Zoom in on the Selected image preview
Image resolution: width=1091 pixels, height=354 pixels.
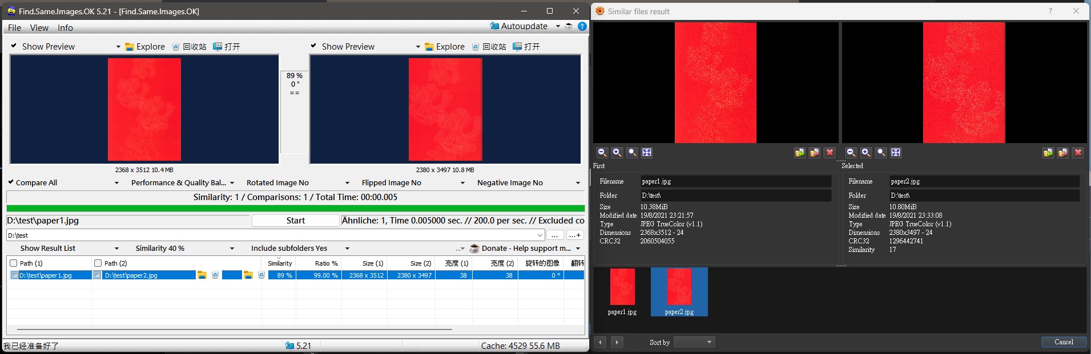click(x=866, y=153)
